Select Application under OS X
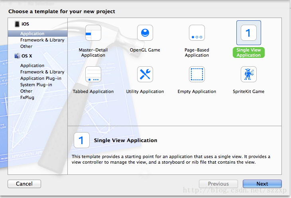This screenshot has height=198, width=291. [32, 65]
